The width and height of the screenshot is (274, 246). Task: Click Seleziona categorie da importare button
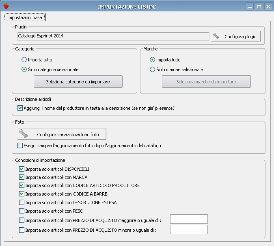coord(78,82)
